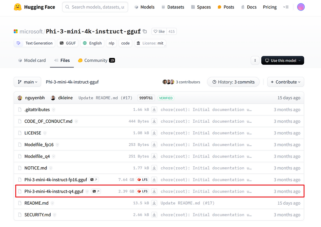The width and height of the screenshot is (321, 227).
Task: Select the Files tab
Action: coord(62,60)
